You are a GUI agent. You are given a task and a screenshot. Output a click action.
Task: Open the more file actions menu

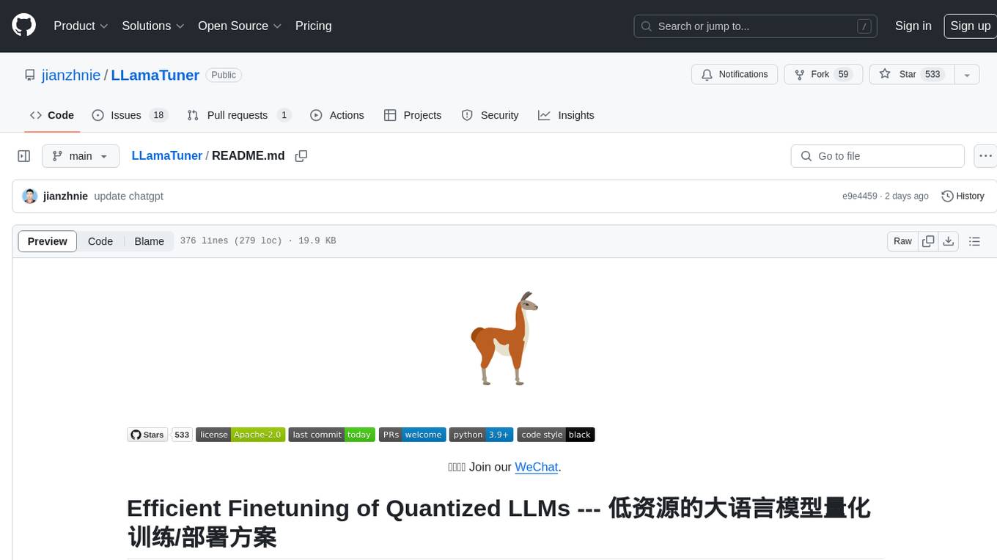tap(985, 156)
